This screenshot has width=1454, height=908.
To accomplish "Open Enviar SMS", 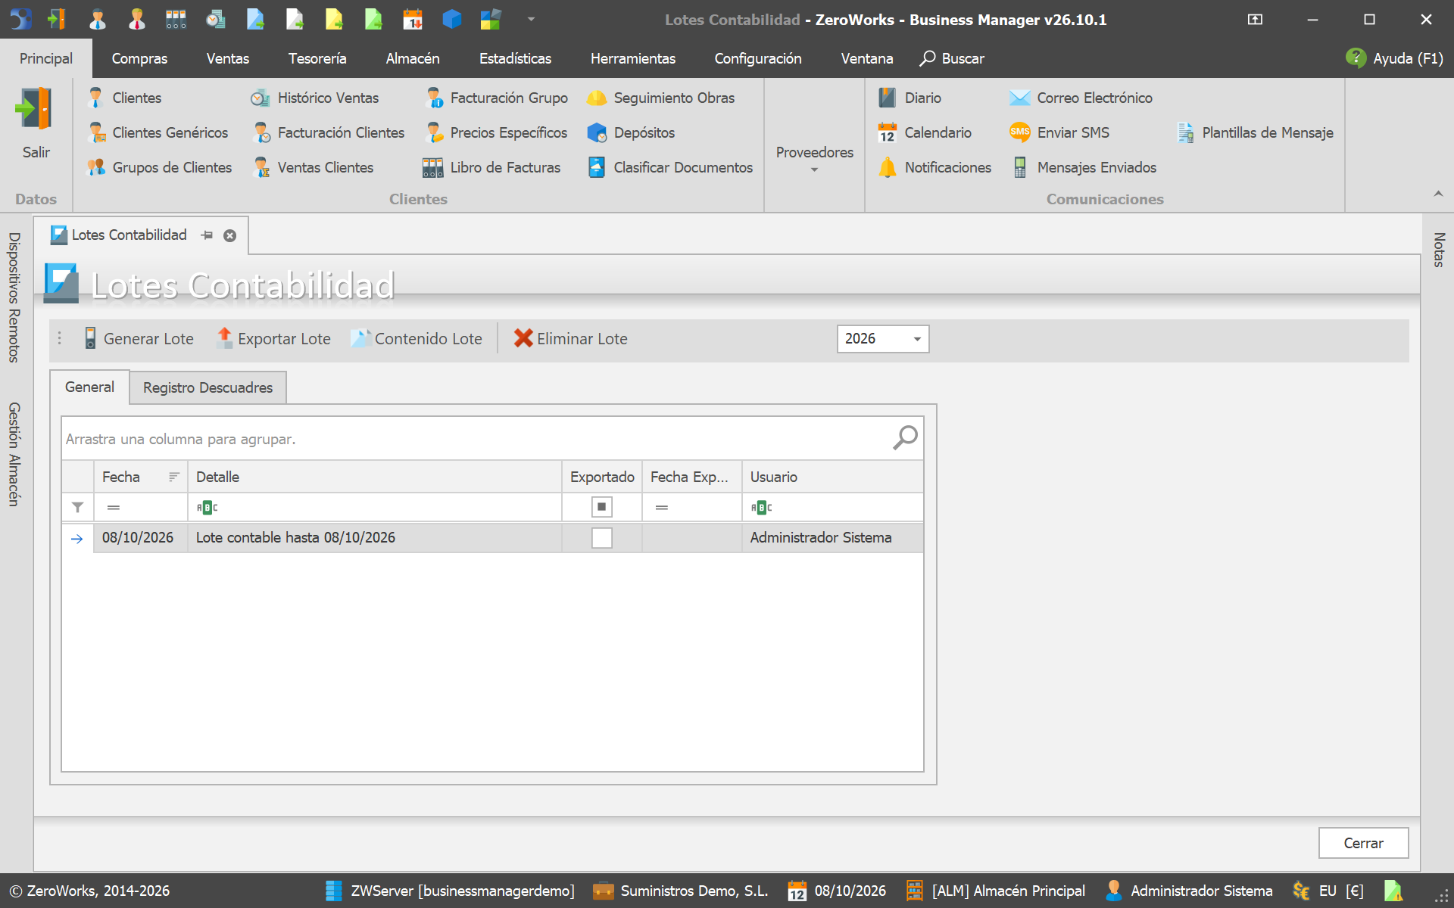I will 1060,132.
